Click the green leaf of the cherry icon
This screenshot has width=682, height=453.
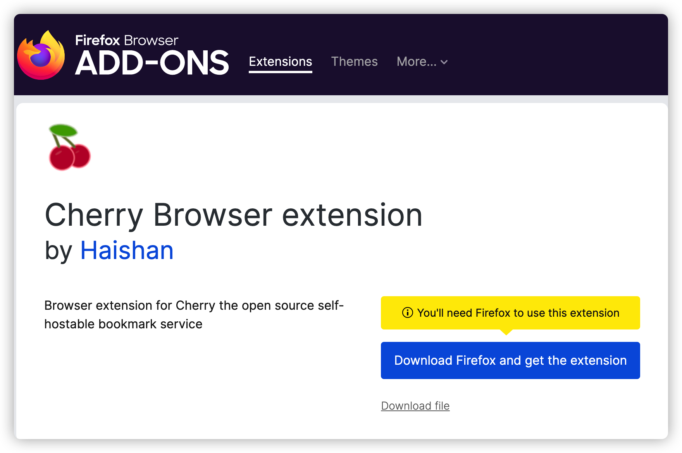(63, 130)
